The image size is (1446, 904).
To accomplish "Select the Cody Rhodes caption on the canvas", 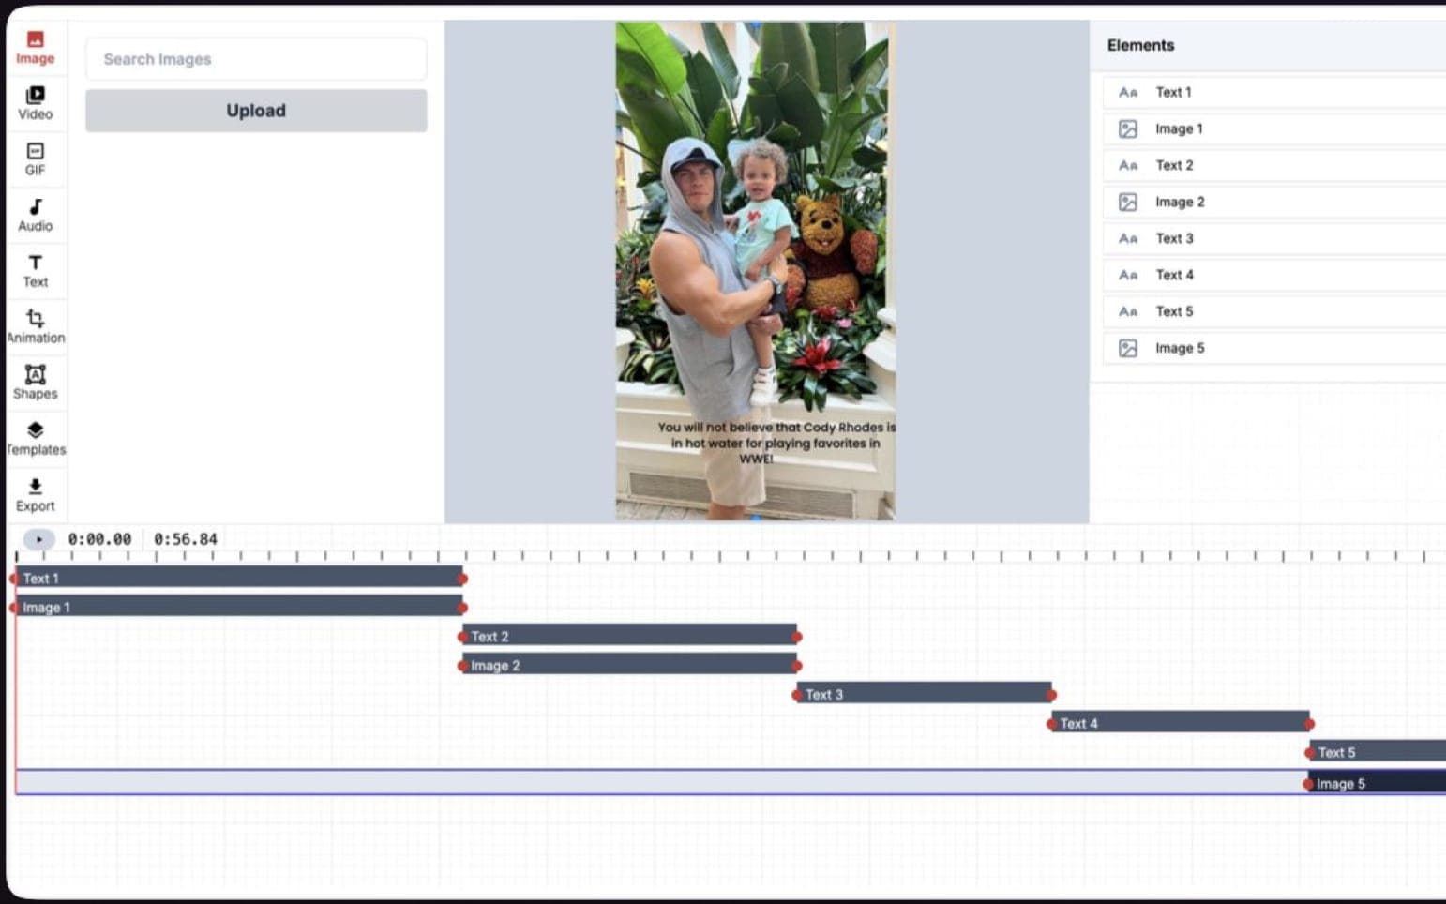I will point(776,443).
